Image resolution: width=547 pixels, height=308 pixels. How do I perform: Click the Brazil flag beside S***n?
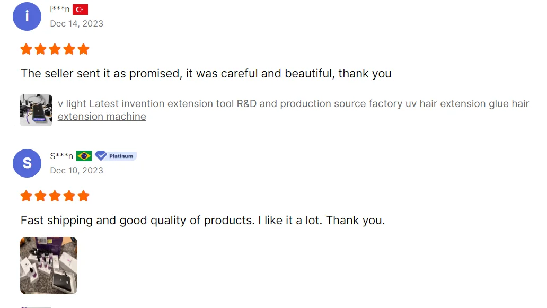[84, 156]
